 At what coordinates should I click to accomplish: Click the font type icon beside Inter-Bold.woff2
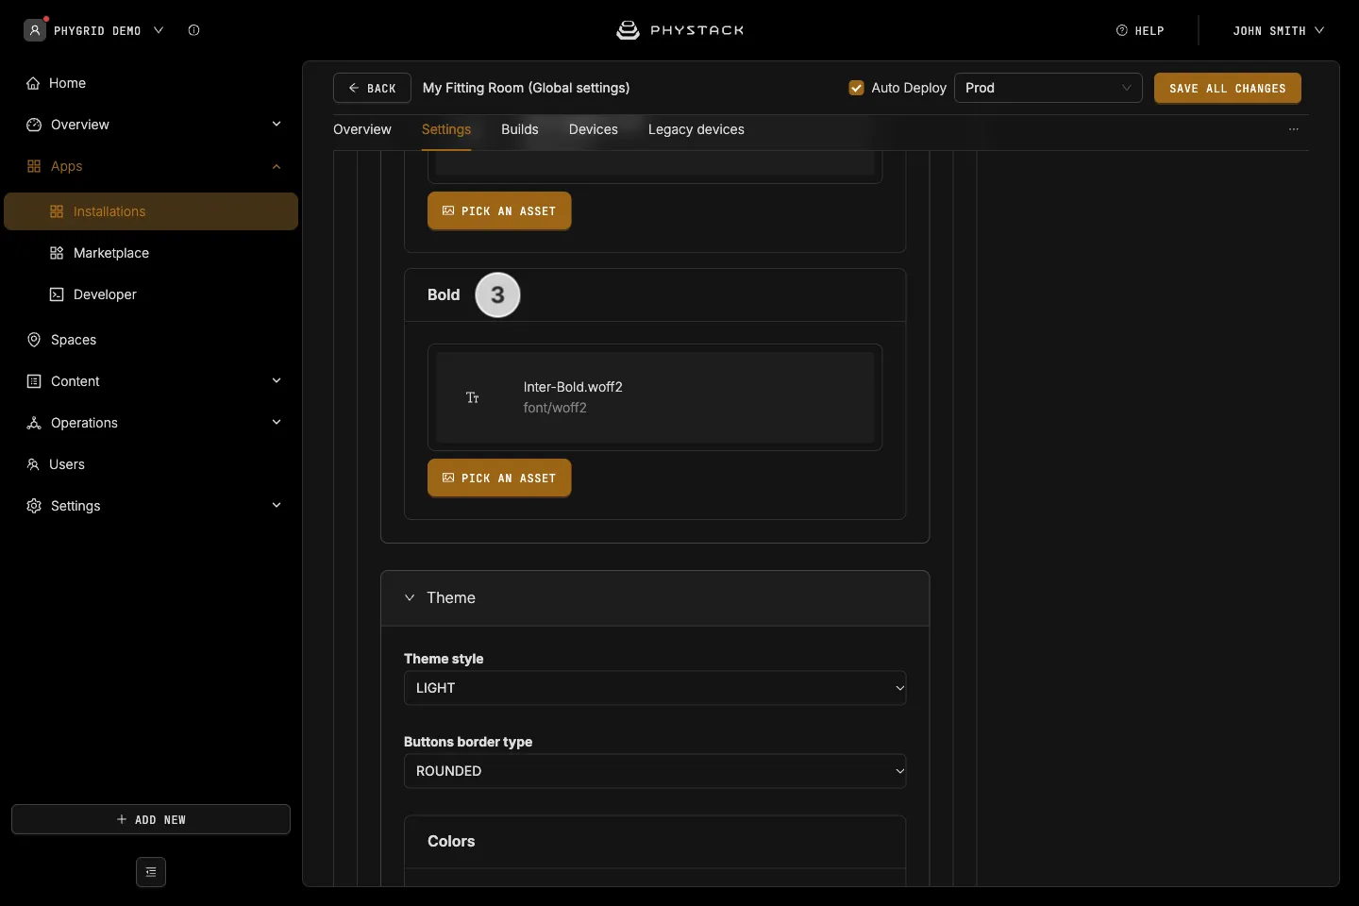tap(473, 397)
